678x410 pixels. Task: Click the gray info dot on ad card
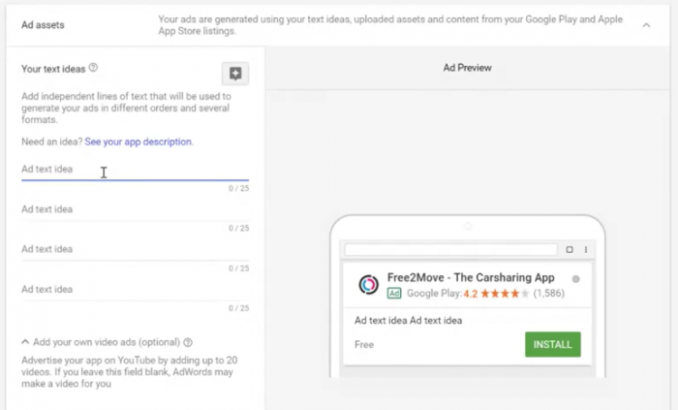click(x=575, y=279)
